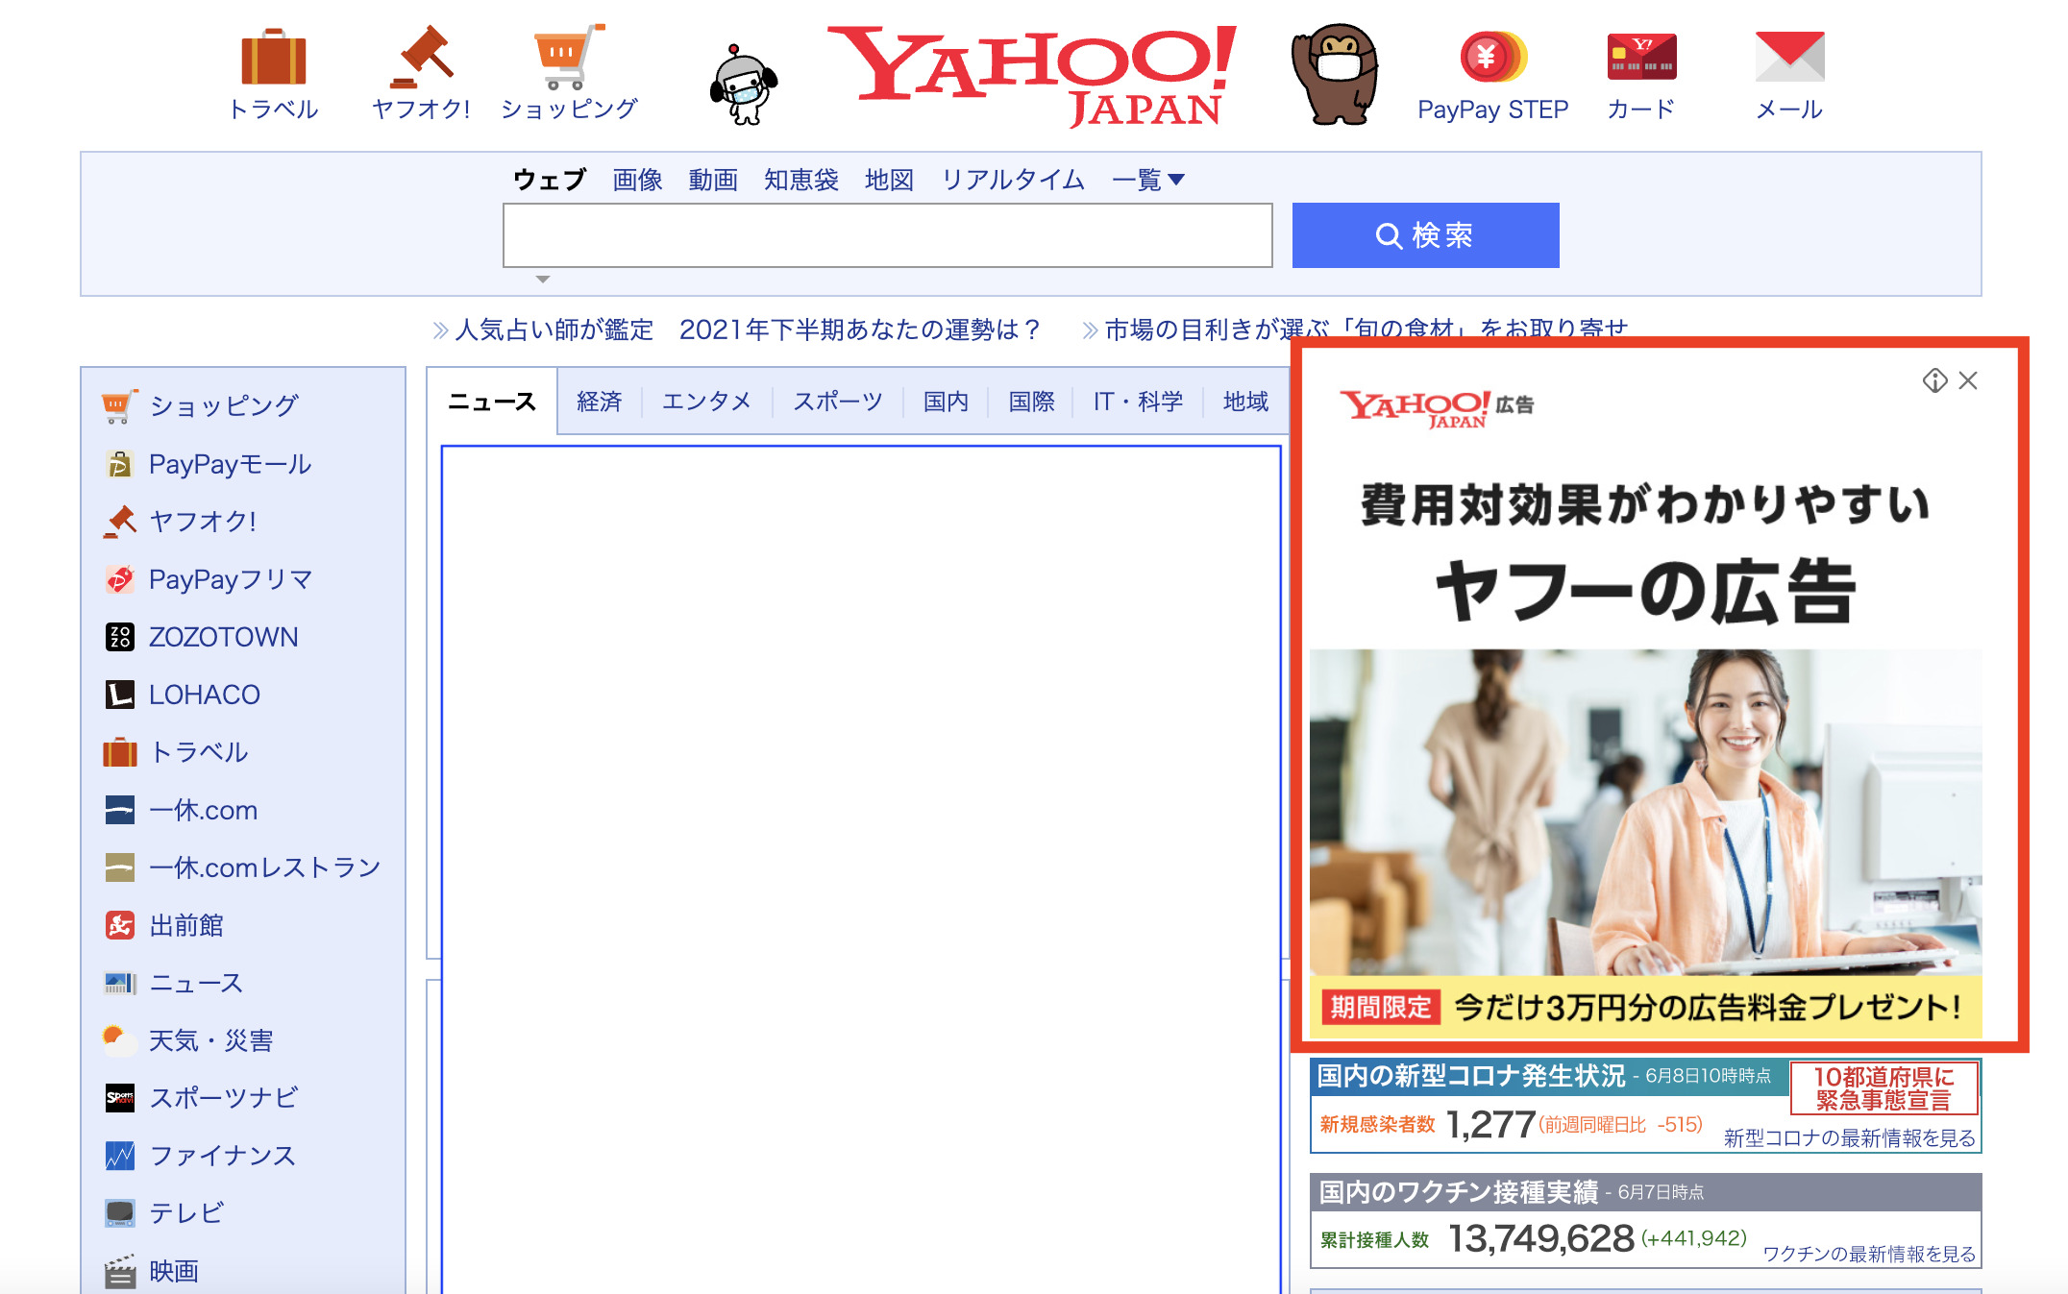The image size is (2068, 1294).
Task: Open the PayPay STEP coin icon
Action: click(x=1492, y=57)
